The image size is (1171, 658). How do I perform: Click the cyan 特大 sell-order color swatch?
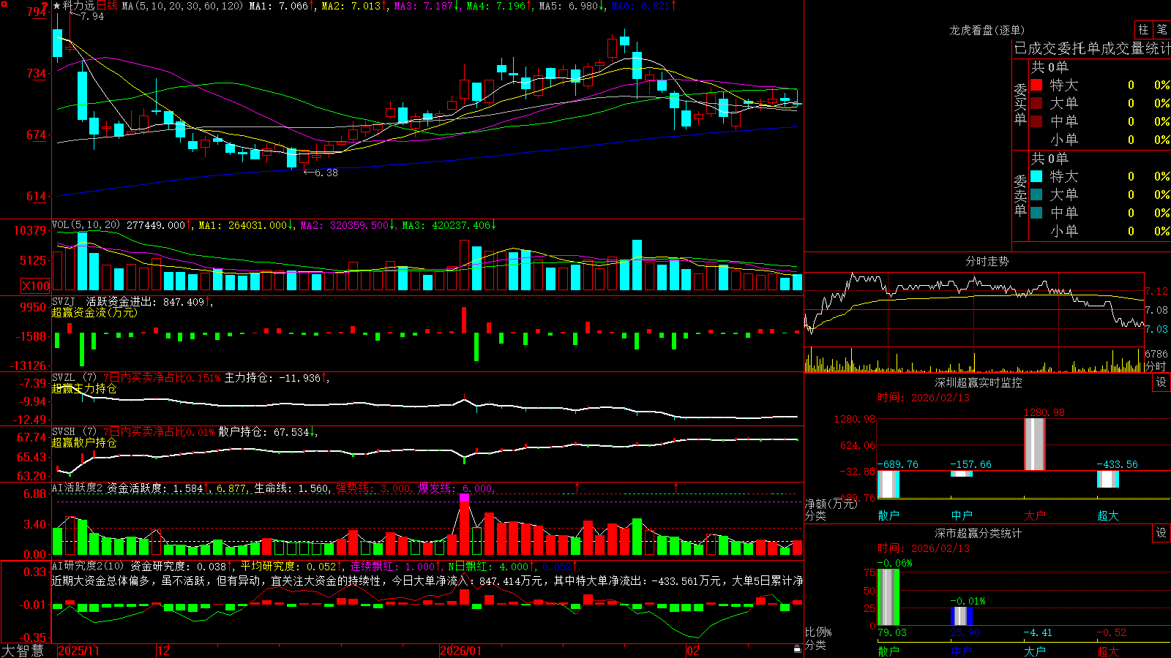click(x=1036, y=176)
